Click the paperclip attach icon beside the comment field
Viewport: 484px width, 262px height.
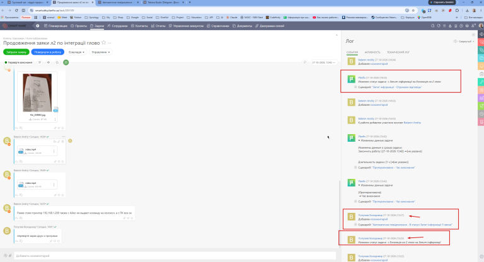(10, 256)
